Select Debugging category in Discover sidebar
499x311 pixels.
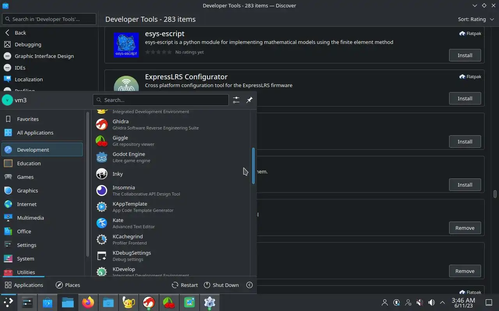coord(50,44)
